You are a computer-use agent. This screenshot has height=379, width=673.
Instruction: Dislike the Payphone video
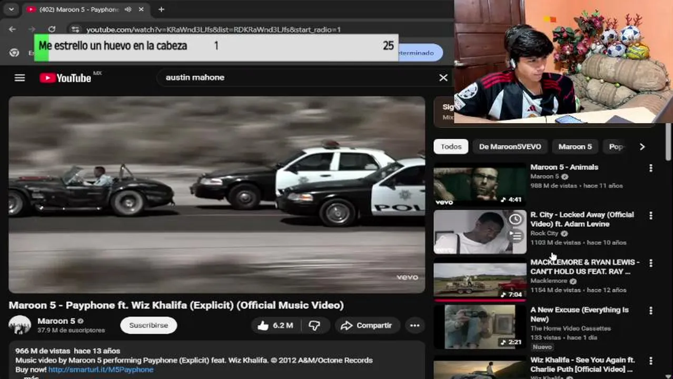[314, 325]
